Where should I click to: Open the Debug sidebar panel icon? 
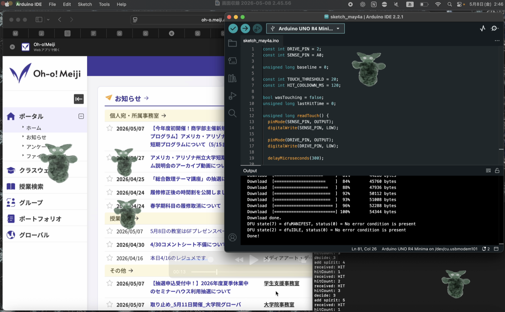tap(232, 96)
